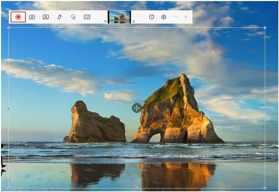Click the top-middle selection resize handle
279x192 pixels.
[x=137, y=28]
